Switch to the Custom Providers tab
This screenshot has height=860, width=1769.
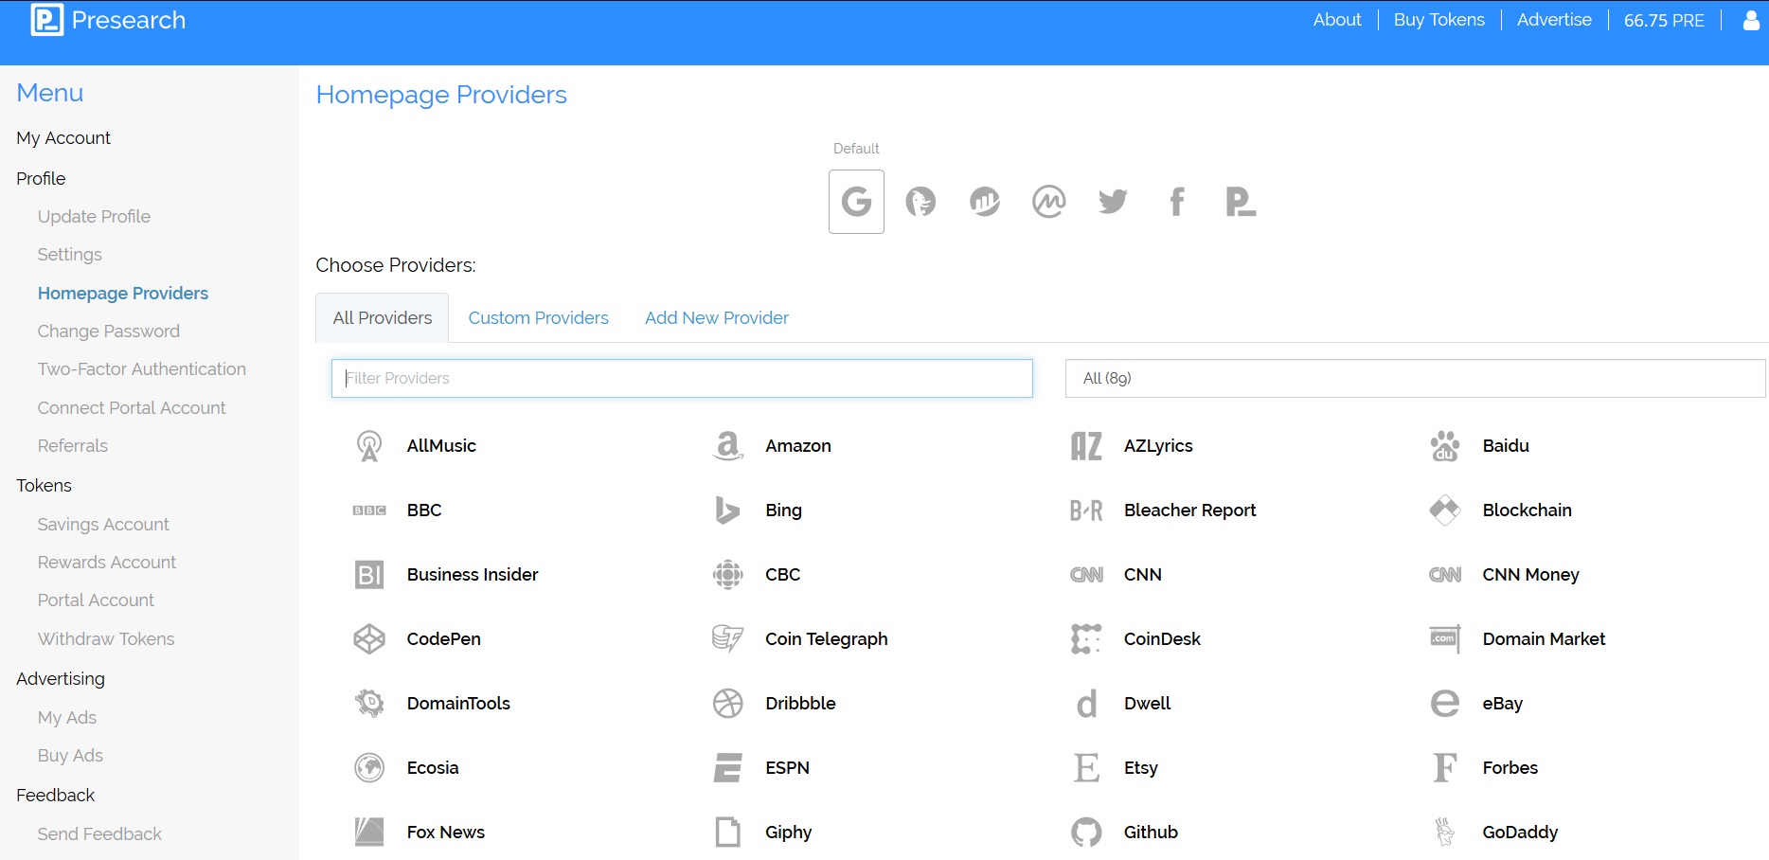point(538,318)
